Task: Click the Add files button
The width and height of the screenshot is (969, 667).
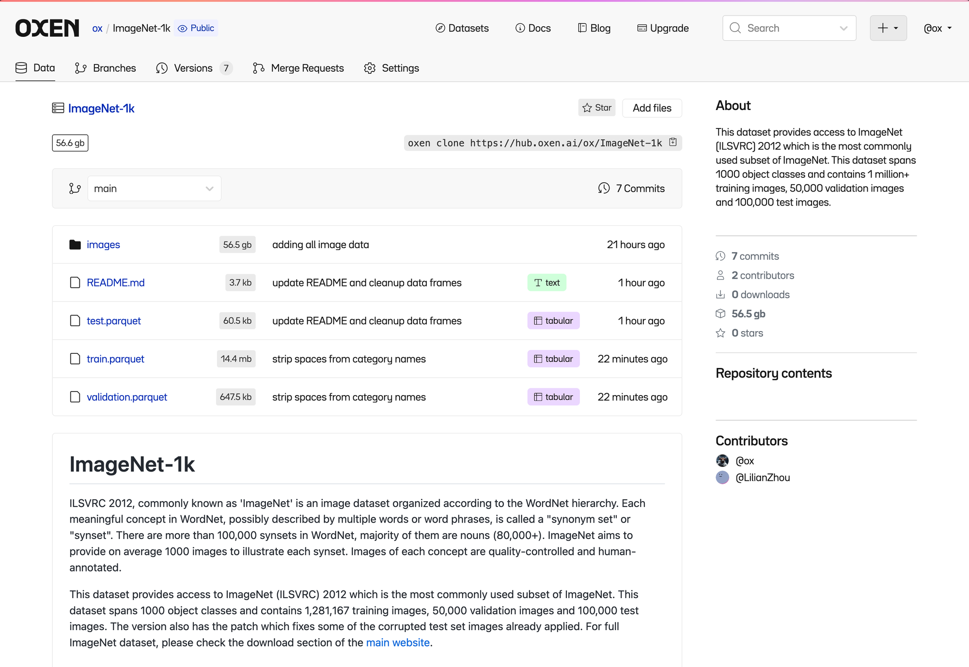Action: tap(652, 108)
